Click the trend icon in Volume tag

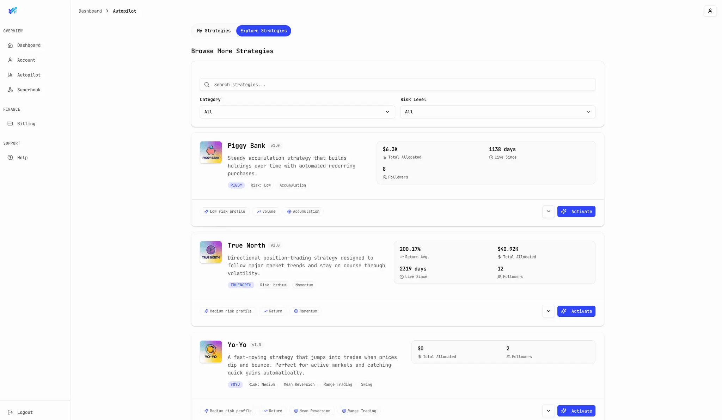[x=259, y=212]
